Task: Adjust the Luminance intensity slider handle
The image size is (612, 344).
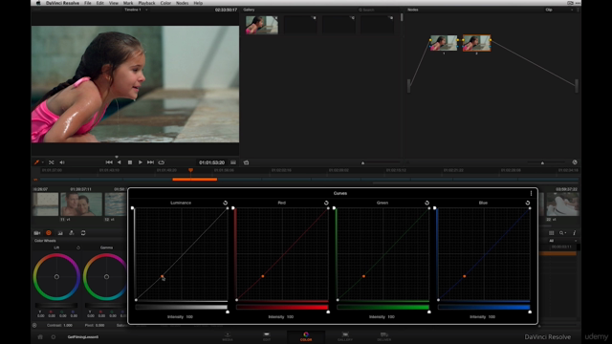Action: tap(228, 312)
